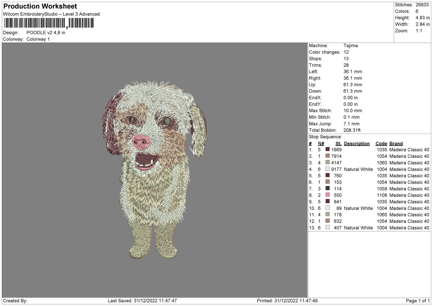The height and width of the screenshot is (306, 433).
Task: Click the 'Description' column header
Action: click(357, 144)
